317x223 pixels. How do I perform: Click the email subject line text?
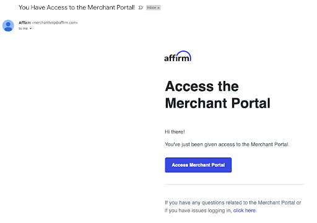tap(77, 7)
